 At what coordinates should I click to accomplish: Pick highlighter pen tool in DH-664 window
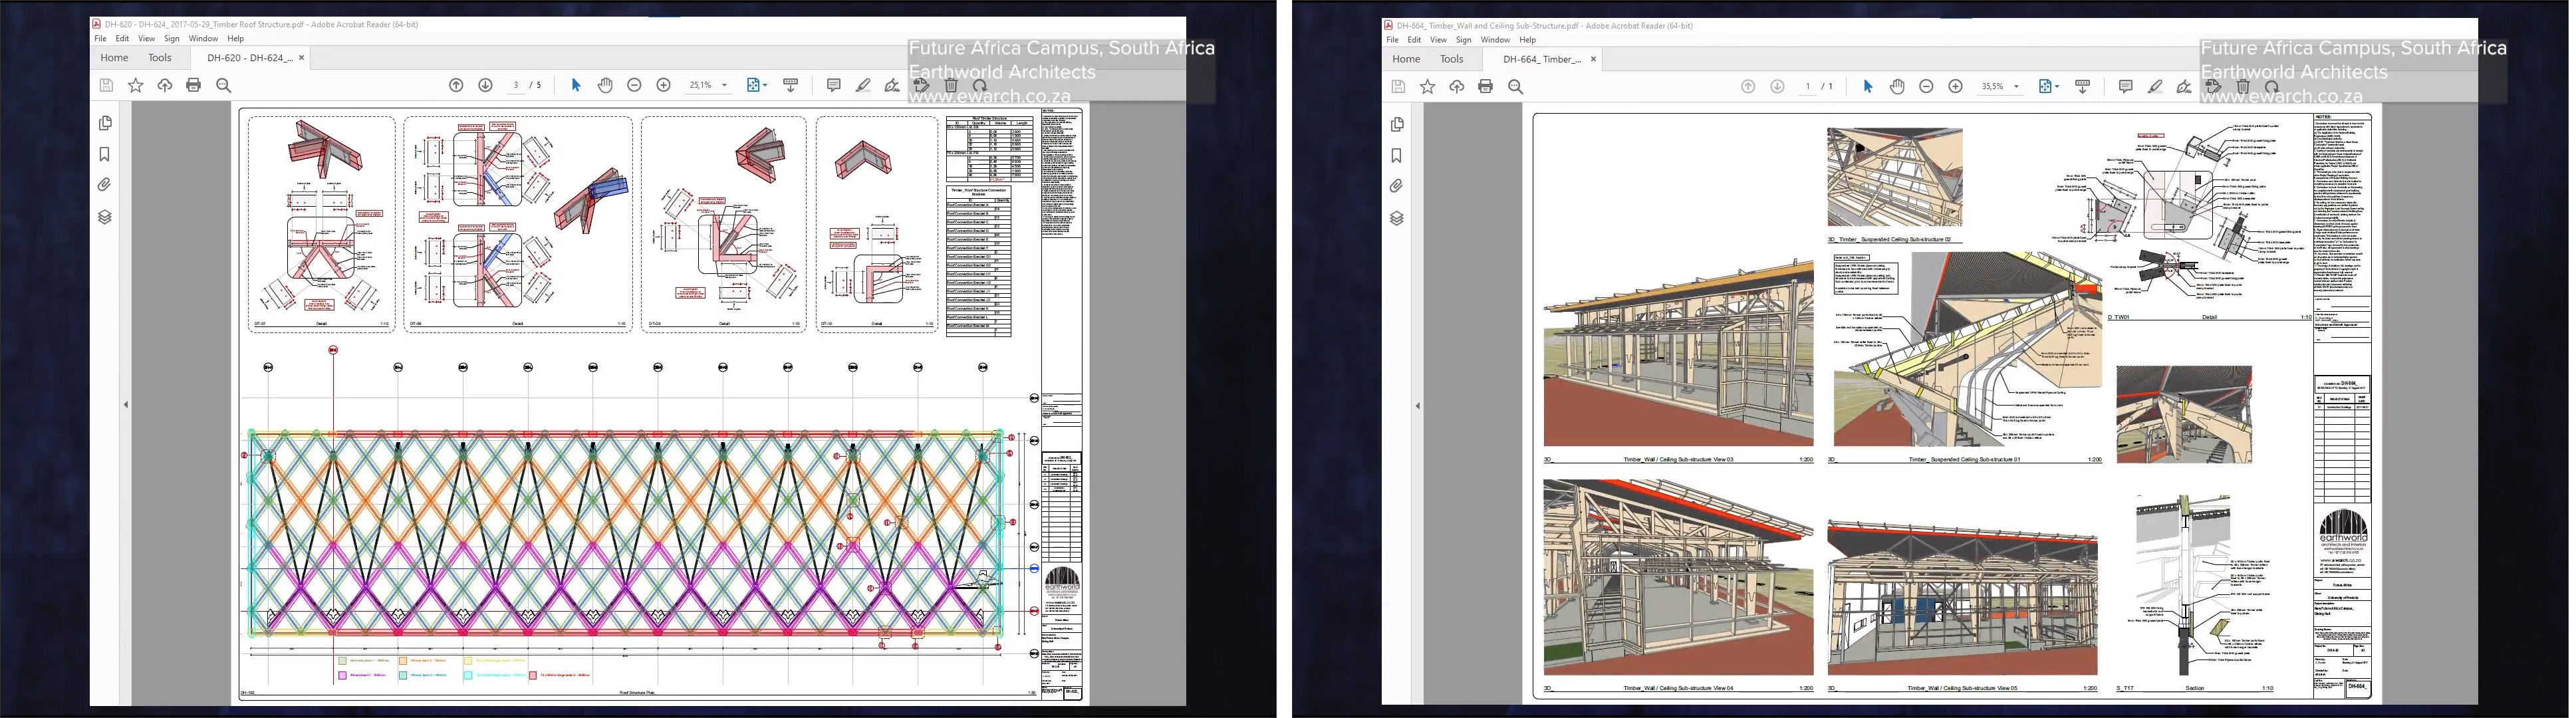click(x=2155, y=87)
